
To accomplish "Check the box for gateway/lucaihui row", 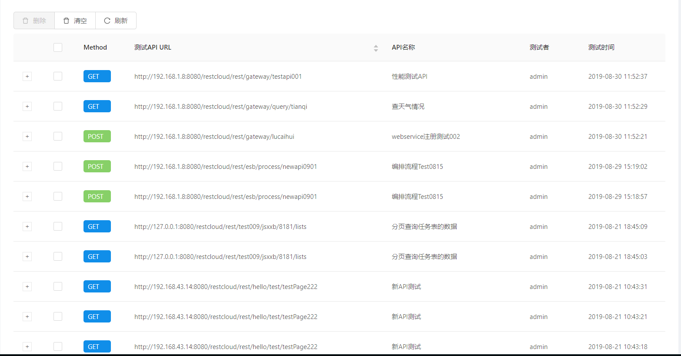I will pos(58,136).
